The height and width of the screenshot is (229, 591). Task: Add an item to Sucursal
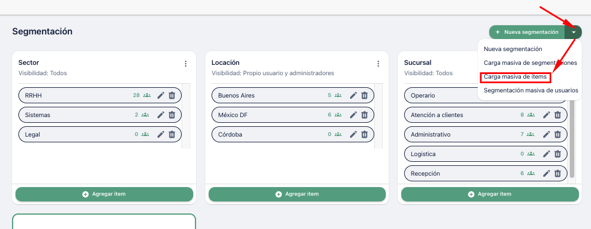490,194
